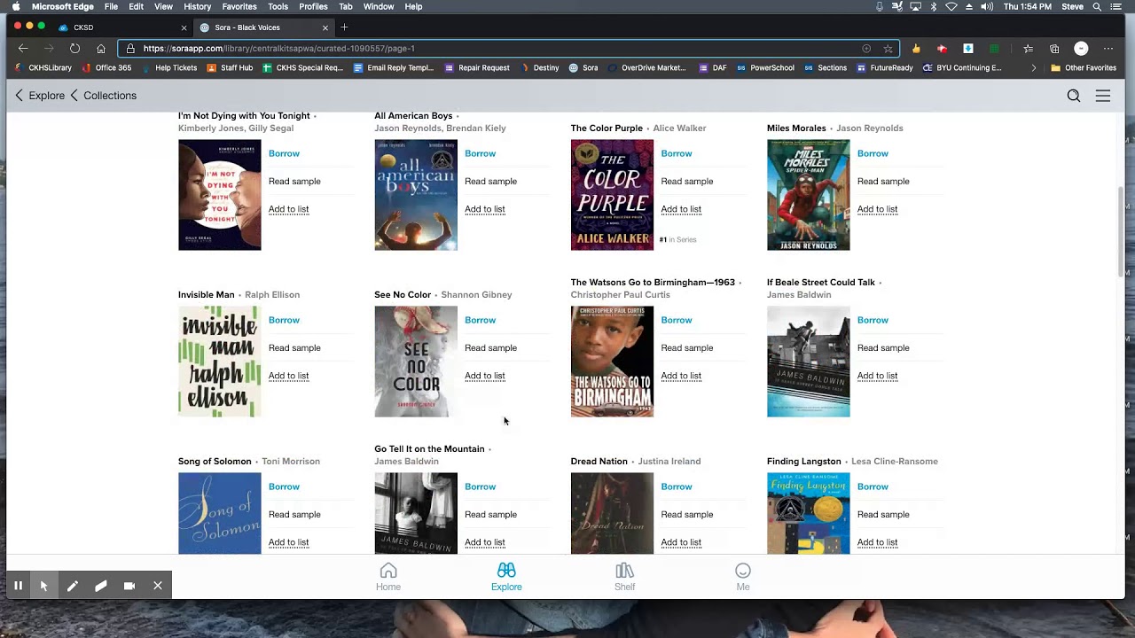
Task: Select the recorder pen tool
Action: (x=73, y=586)
